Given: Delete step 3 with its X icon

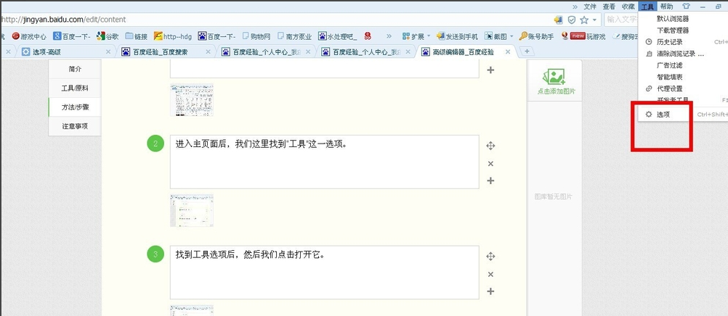Looking at the screenshot, I should tap(490, 274).
